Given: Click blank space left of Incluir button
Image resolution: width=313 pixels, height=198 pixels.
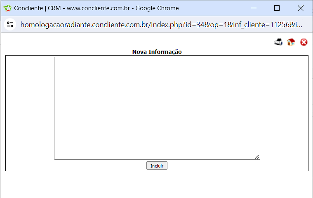Looking at the screenshot, I should pyautogui.click(x=82, y=165).
